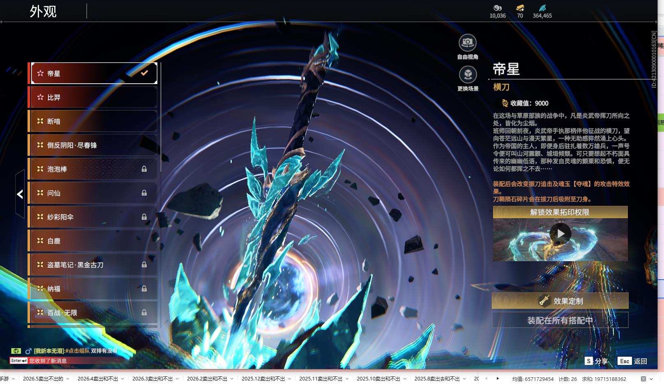664x385 pixels.
Task: Choose the 白鹿 skin
Action: click(x=94, y=241)
